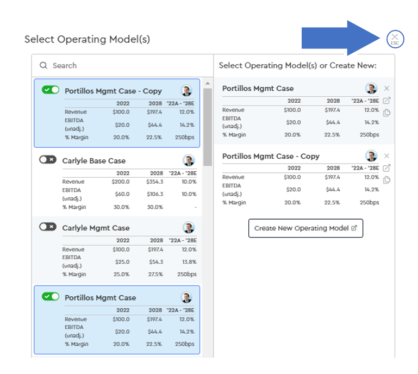Enable the Carlyle Base Case toggle
Image resolution: width=418 pixels, height=374 pixels.
[48, 160]
